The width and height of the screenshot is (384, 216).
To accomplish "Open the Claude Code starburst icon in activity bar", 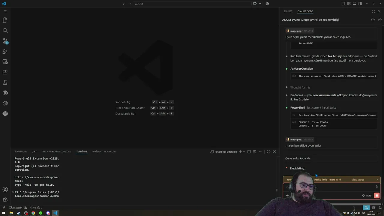I will coord(5,93).
